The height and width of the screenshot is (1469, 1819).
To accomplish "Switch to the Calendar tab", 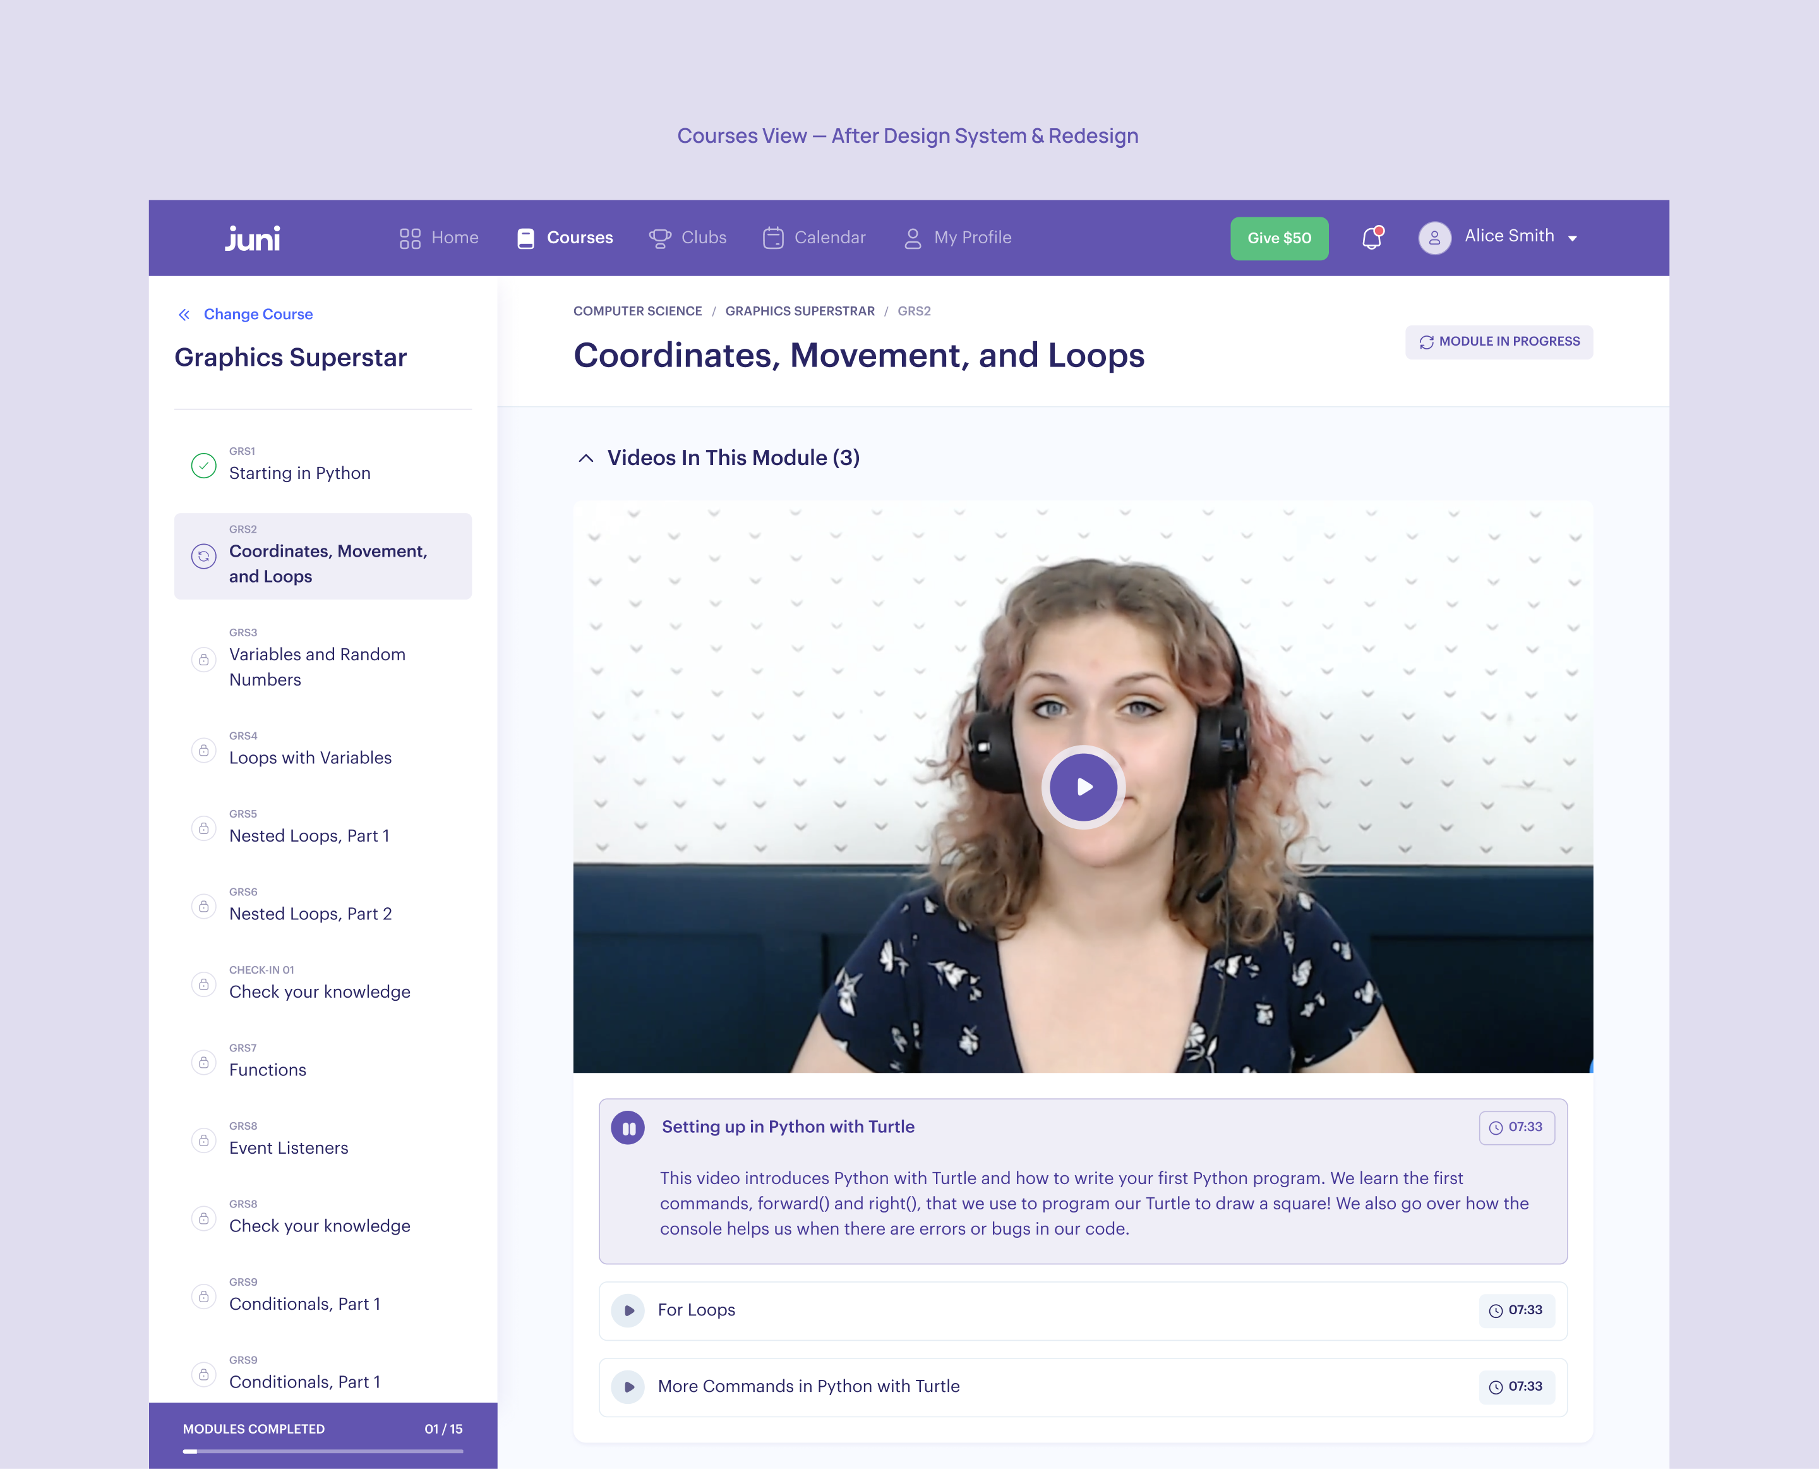I will [813, 238].
